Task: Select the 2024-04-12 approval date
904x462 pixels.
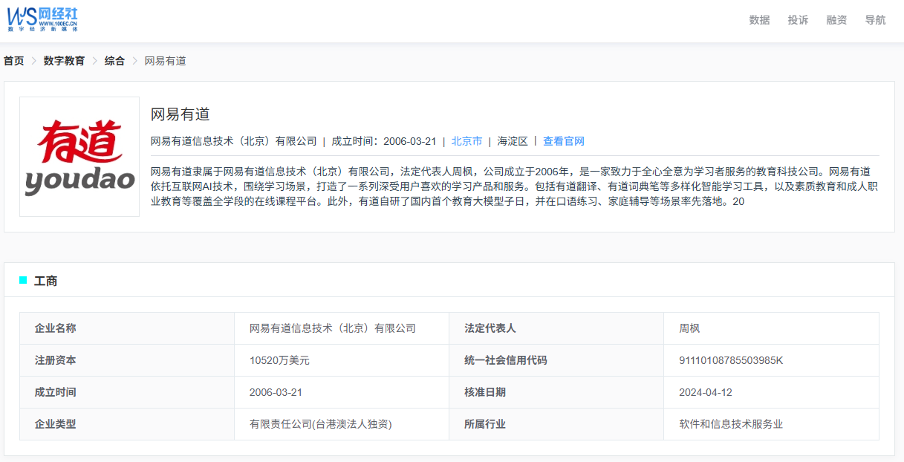Action: [706, 392]
